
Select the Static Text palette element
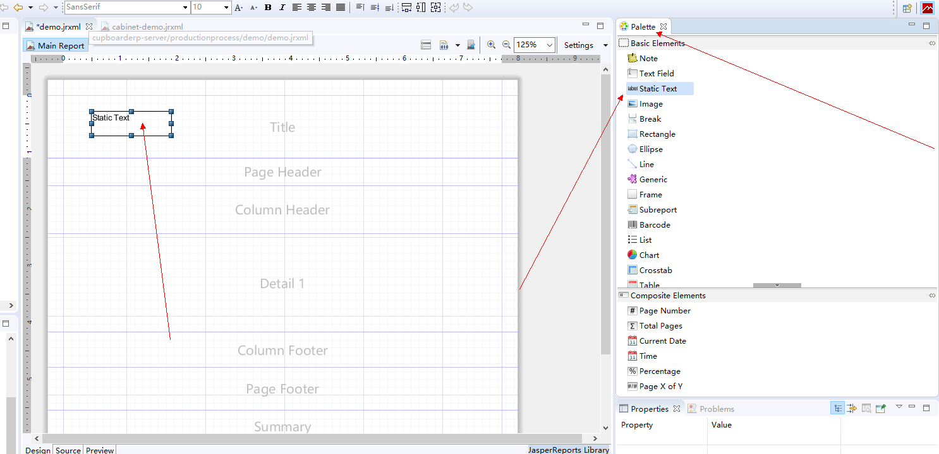coord(660,89)
